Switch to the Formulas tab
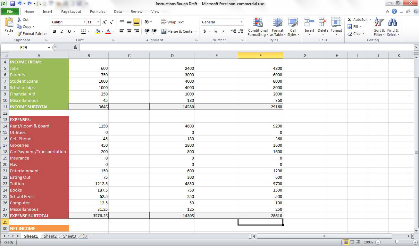This screenshot has height=246, width=419. (x=97, y=12)
